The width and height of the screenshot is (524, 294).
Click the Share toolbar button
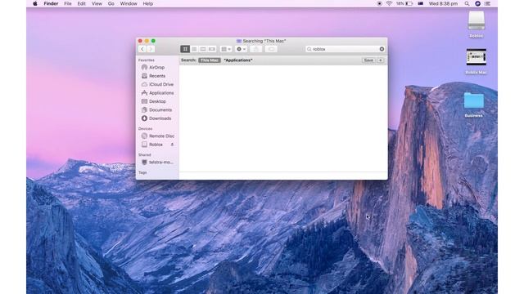click(256, 49)
